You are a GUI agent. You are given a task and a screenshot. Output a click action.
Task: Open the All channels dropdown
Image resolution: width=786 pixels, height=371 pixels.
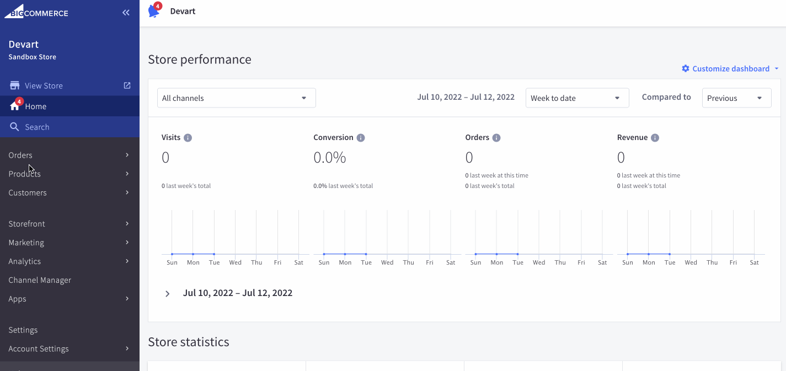236,98
